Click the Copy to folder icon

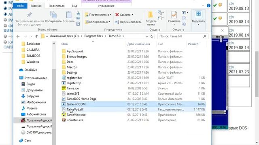(x=87, y=22)
